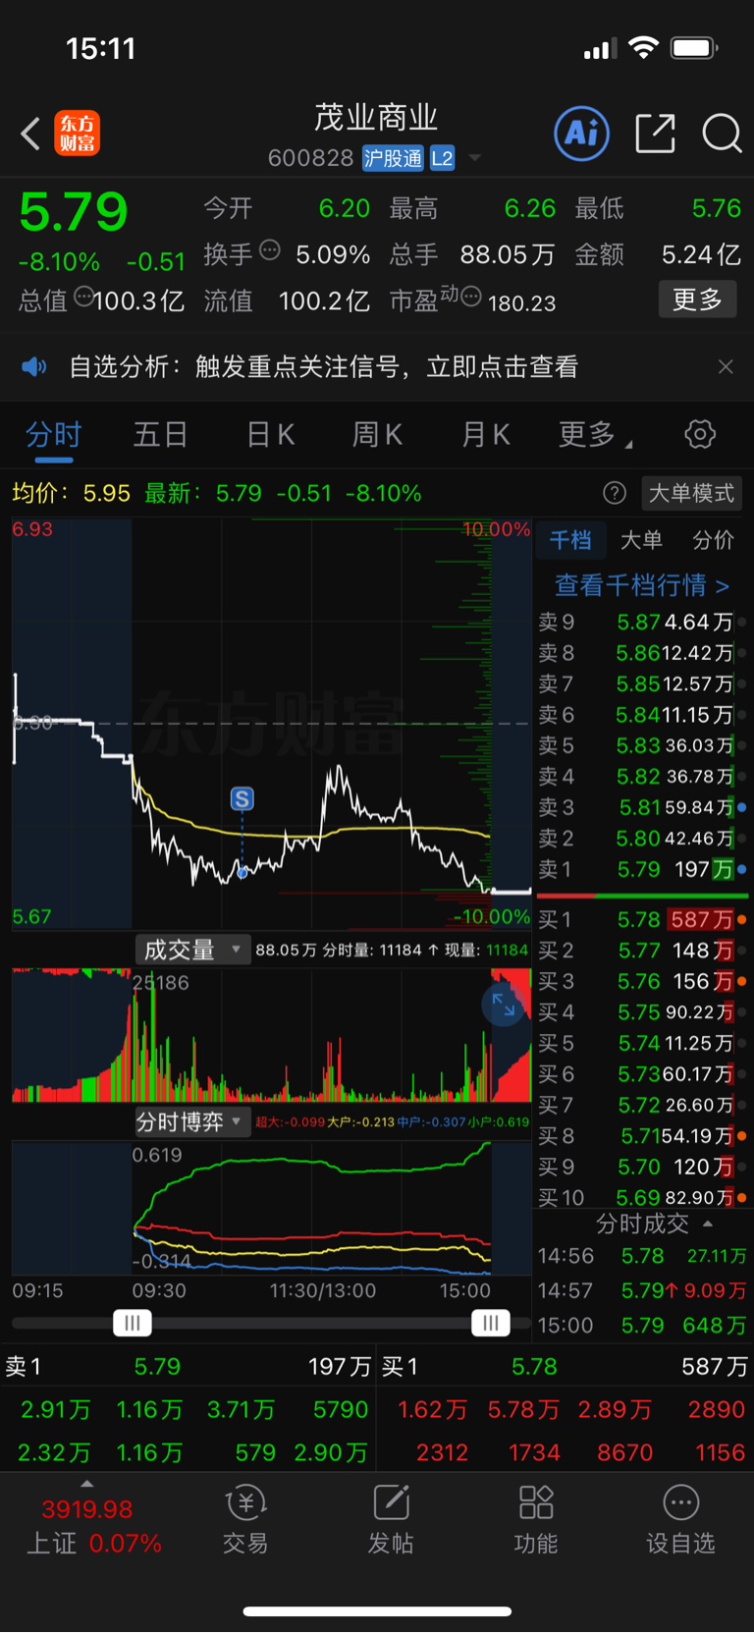Tap the 超大:-0.099 legend value
The image size is (754, 1633).
(x=291, y=1121)
